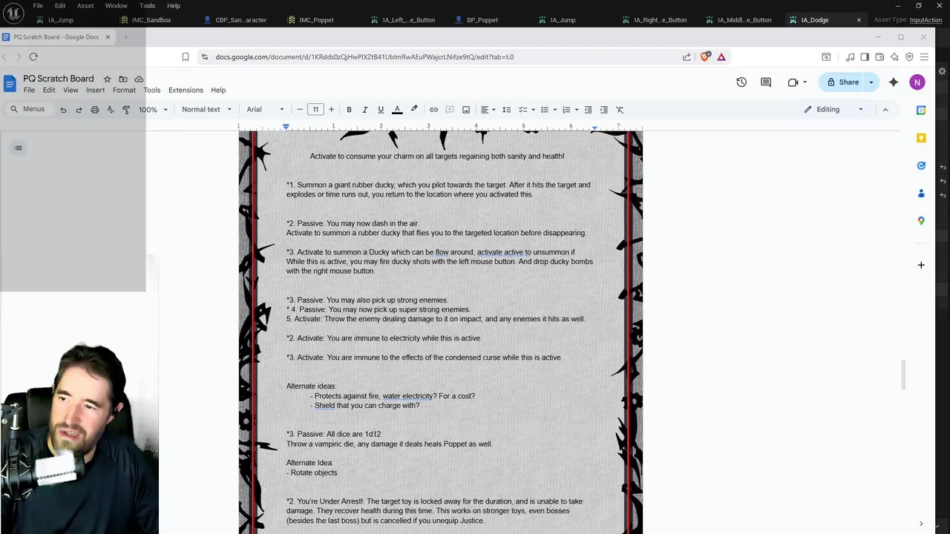The height and width of the screenshot is (534, 950).
Task: Open the Editing mode dropdown
Action: (834, 110)
